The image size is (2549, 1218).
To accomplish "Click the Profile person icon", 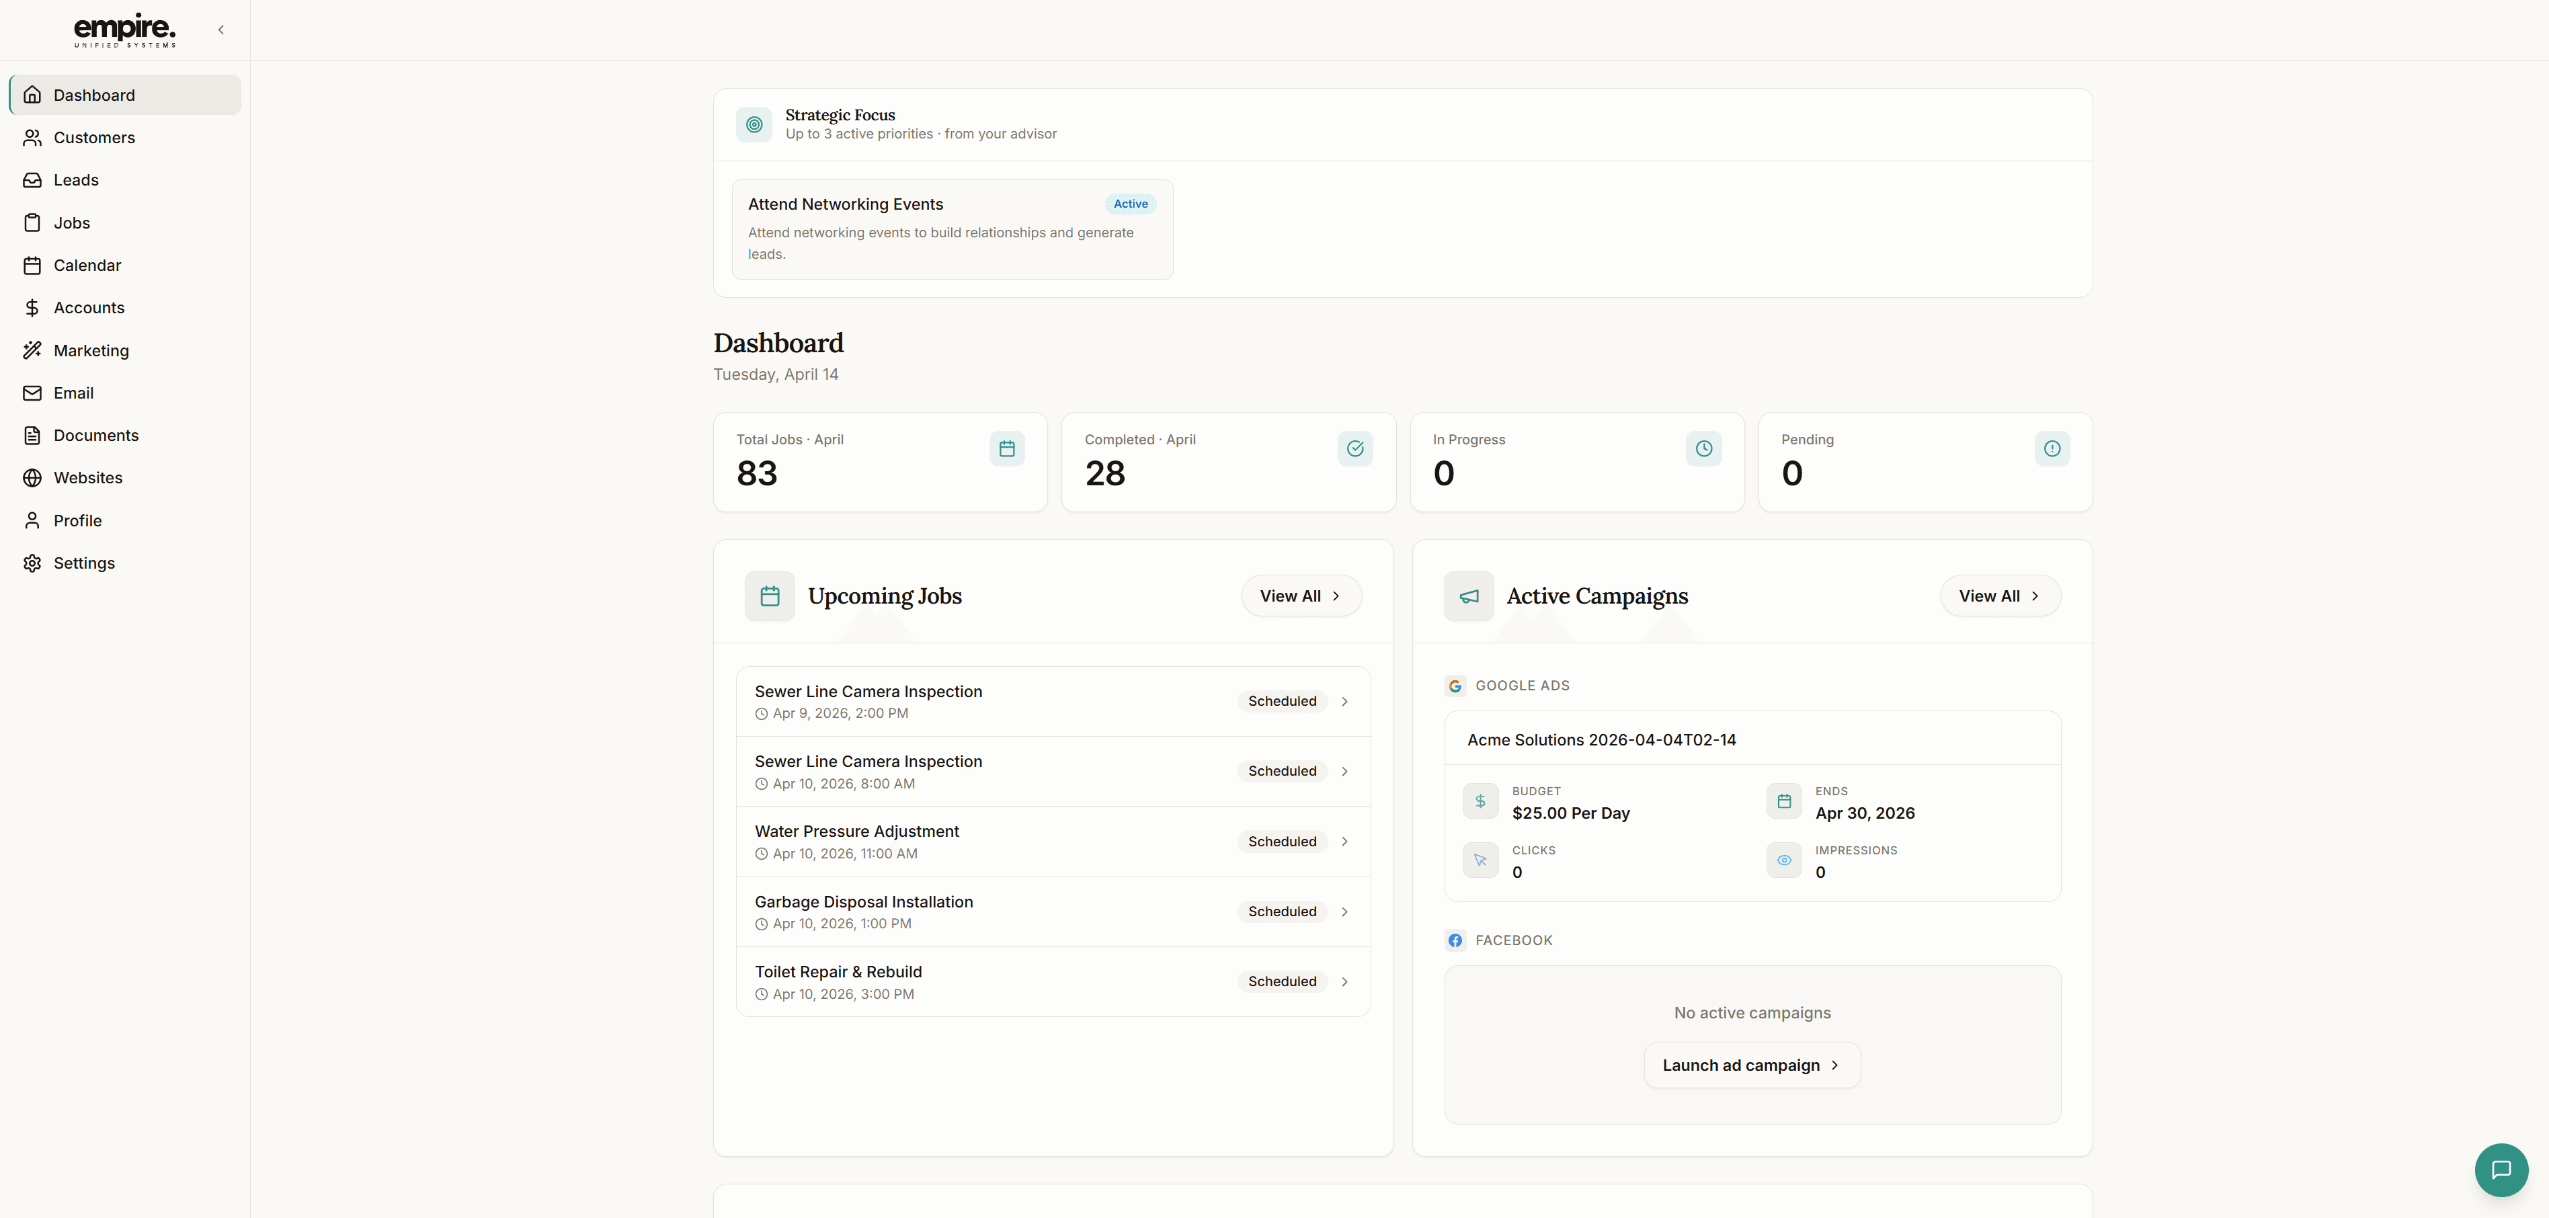I will tap(33, 520).
